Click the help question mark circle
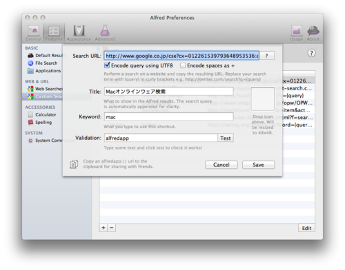 click(311, 53)
